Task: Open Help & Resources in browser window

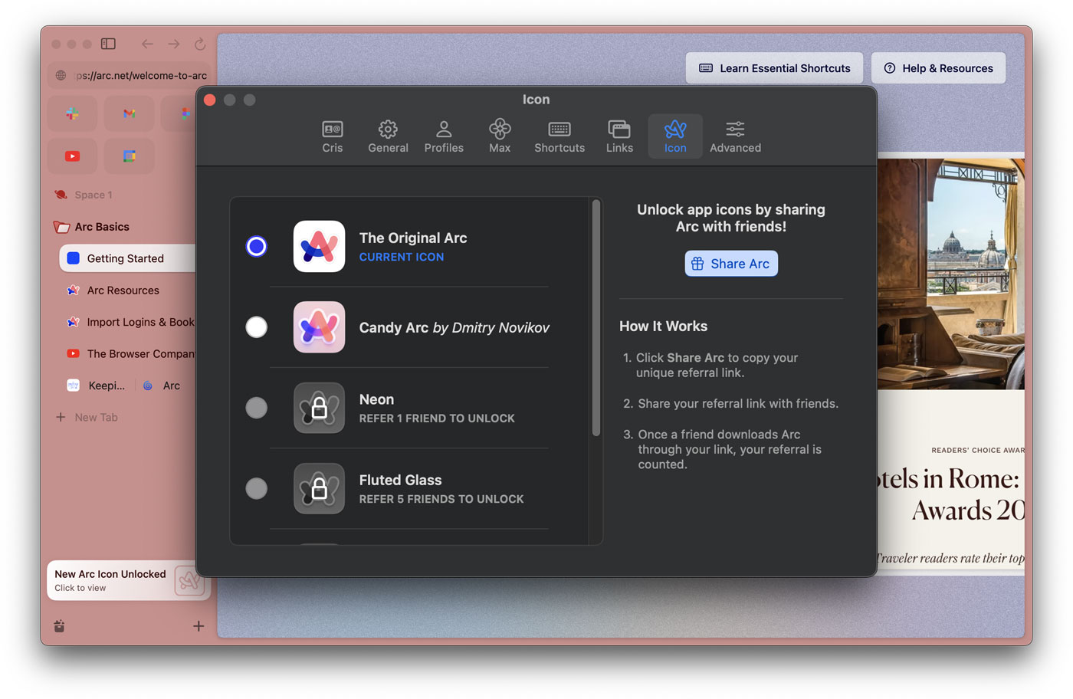Action: tap(938, 68)
